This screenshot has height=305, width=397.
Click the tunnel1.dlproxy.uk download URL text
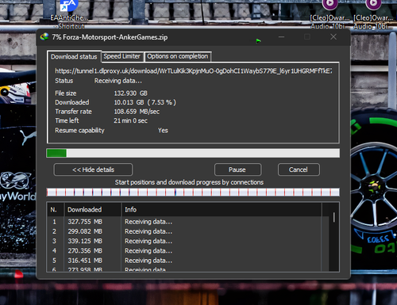tap(194, 71)
